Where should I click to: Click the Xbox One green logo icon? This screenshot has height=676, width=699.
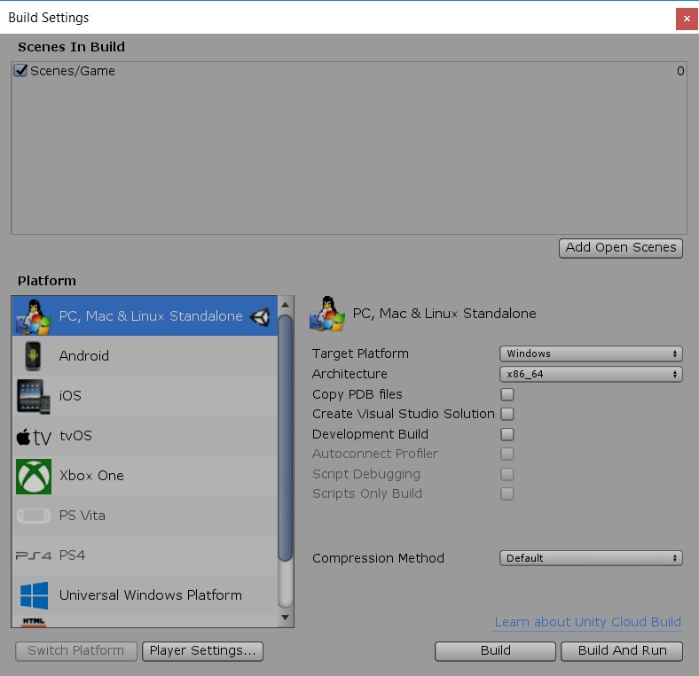click(x=34, y=476)
